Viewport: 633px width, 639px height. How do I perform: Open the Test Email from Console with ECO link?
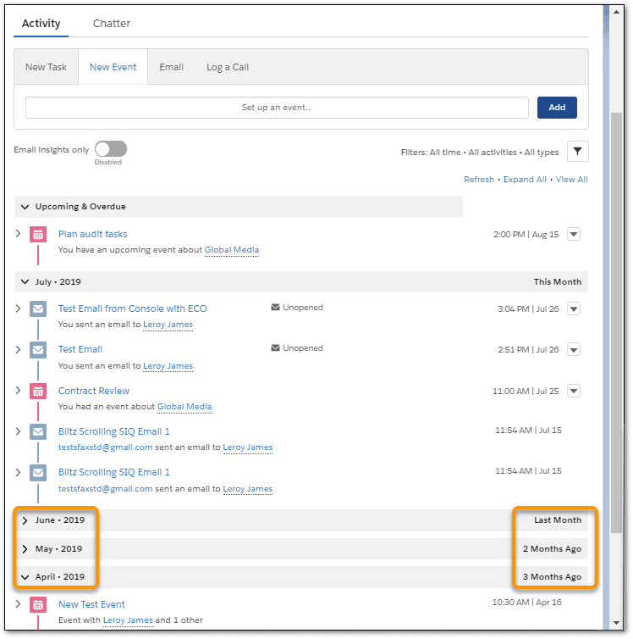click(133, 308)
